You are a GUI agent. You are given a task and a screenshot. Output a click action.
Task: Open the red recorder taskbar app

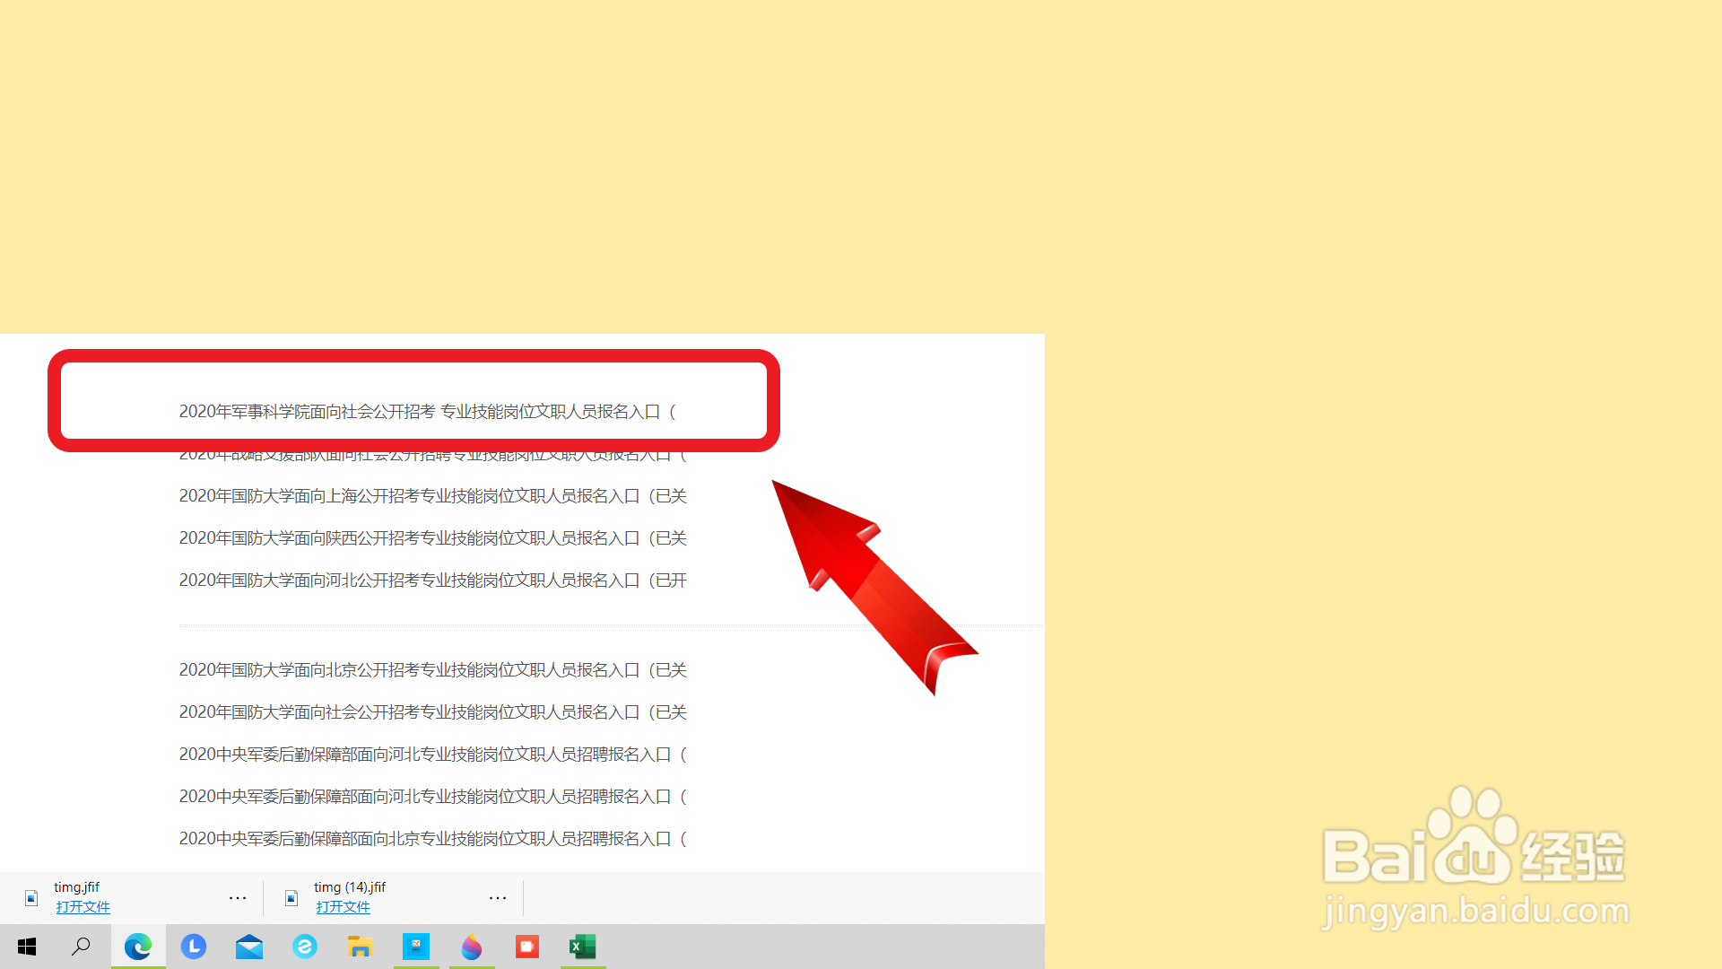click(x=527, y=947)
